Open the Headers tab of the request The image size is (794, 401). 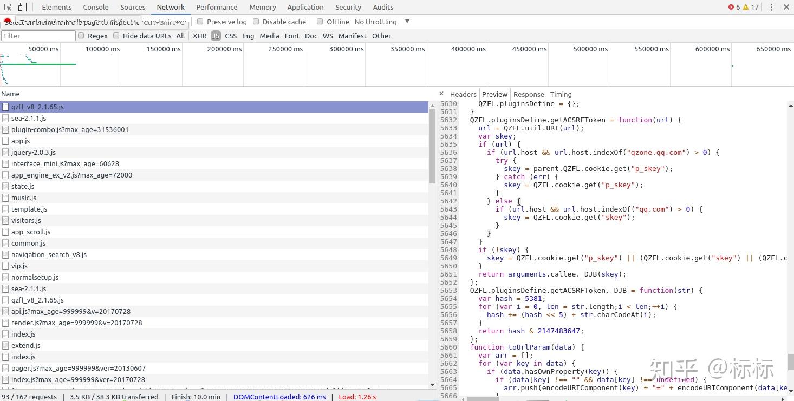pyautogui.click(x=463, y=94)
